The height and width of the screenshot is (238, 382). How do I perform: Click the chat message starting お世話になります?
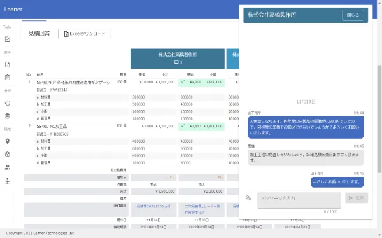point(306,127)
